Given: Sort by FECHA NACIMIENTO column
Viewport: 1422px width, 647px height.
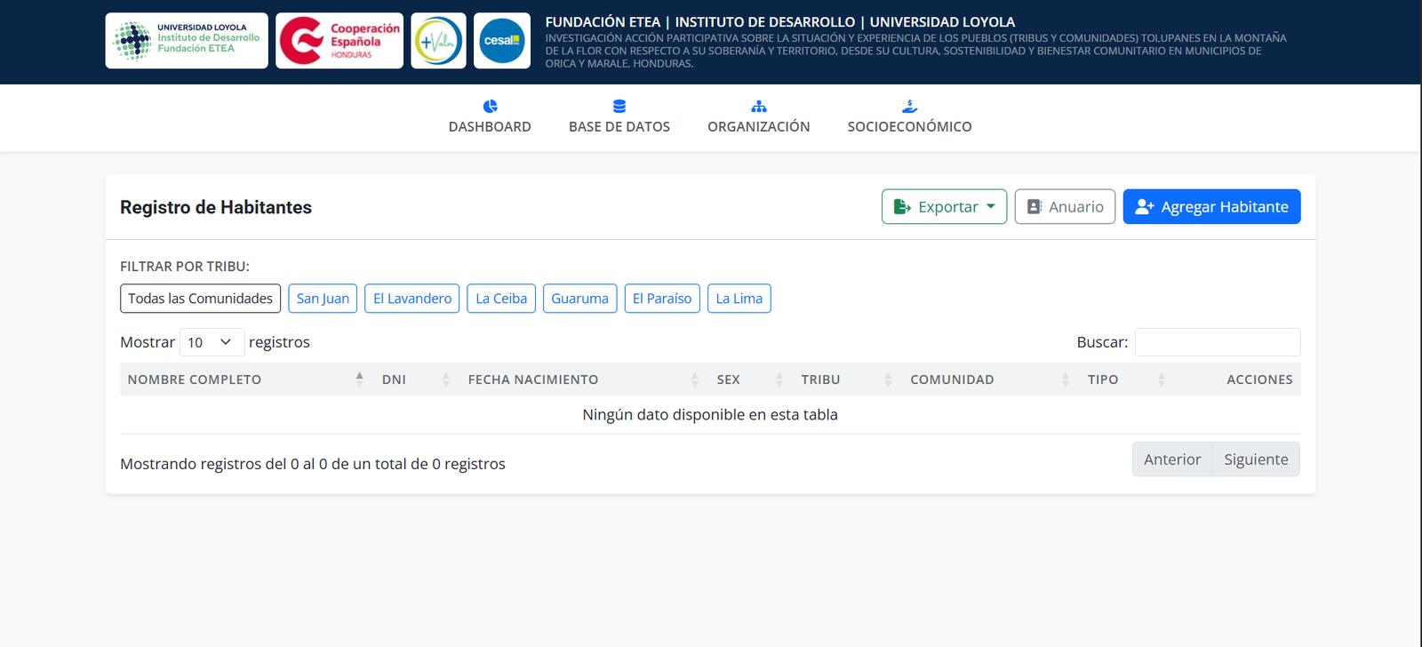Looking at the screenshot, I should [x=585, y=379].
